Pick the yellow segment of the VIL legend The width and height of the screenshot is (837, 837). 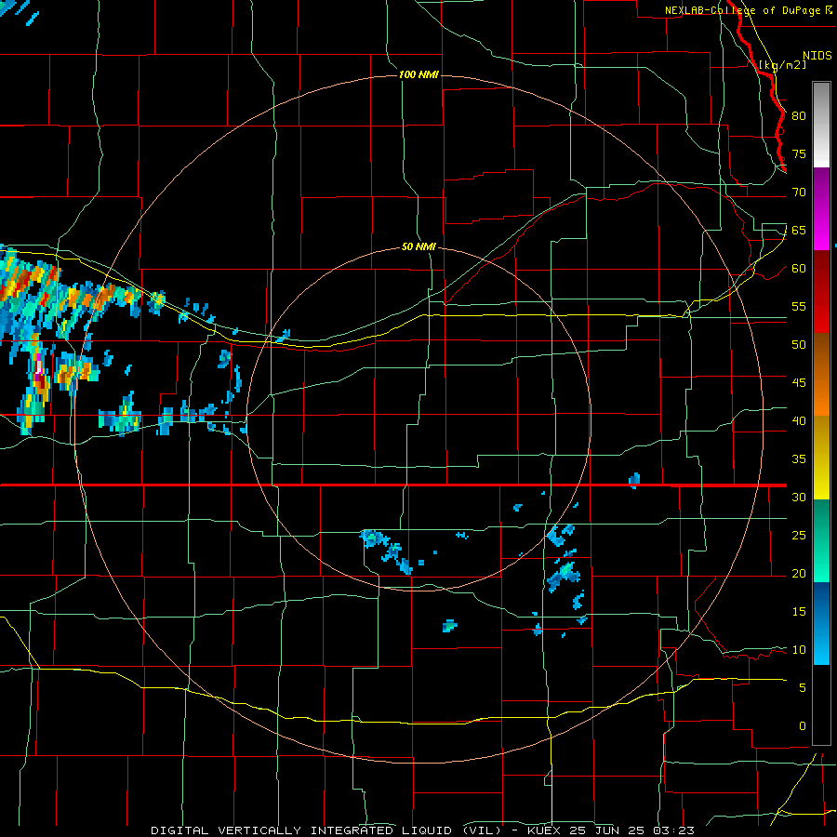tap(821, 458)
